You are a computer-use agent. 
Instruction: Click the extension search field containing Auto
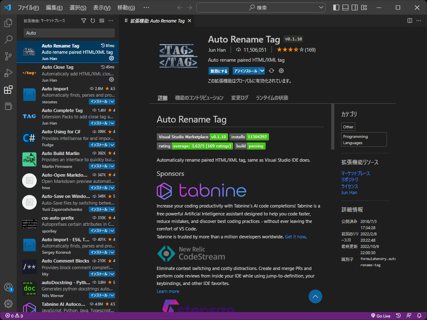click(x=69, y=33)
